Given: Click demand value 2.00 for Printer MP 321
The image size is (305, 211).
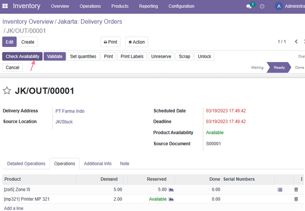Looking at the screenshot, I should pyautogui.click(x=118, y=199).
